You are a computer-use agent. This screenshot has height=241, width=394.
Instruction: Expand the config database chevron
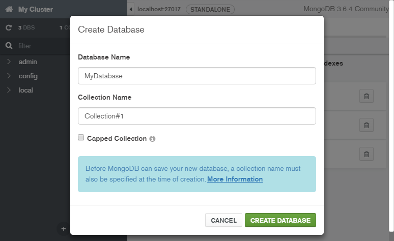pyautogui.click(x=9, y=76)
